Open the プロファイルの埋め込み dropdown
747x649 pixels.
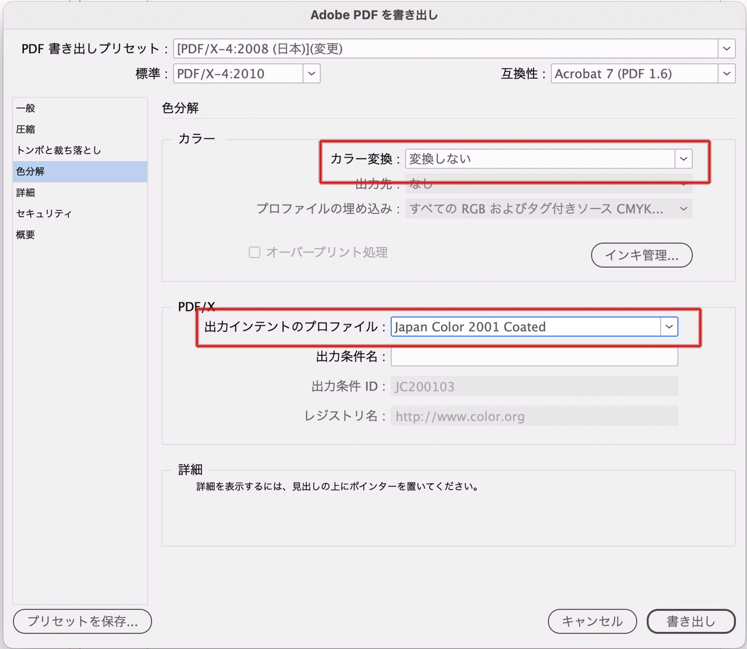pos(683,209)
